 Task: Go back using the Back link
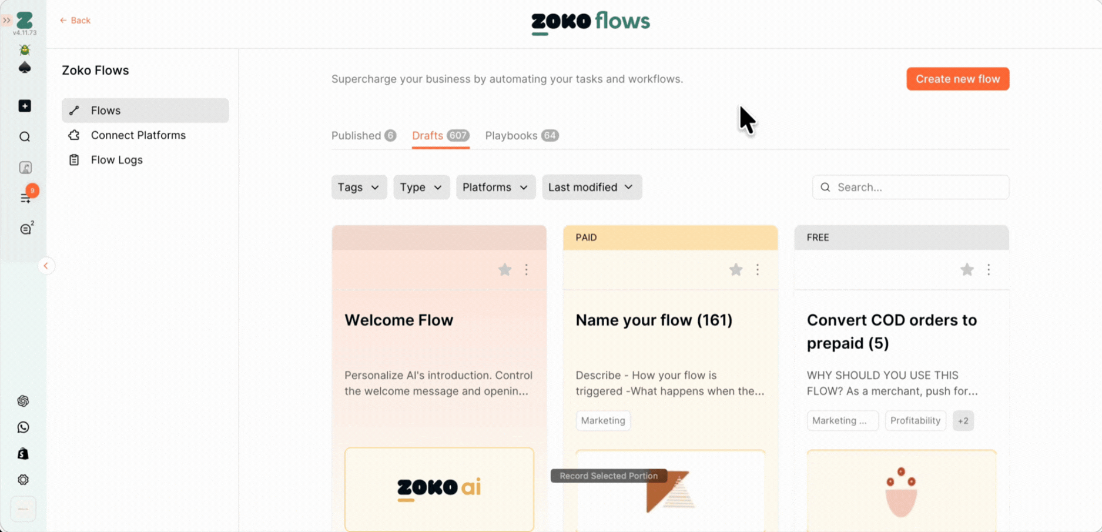[x=75, y=20]
